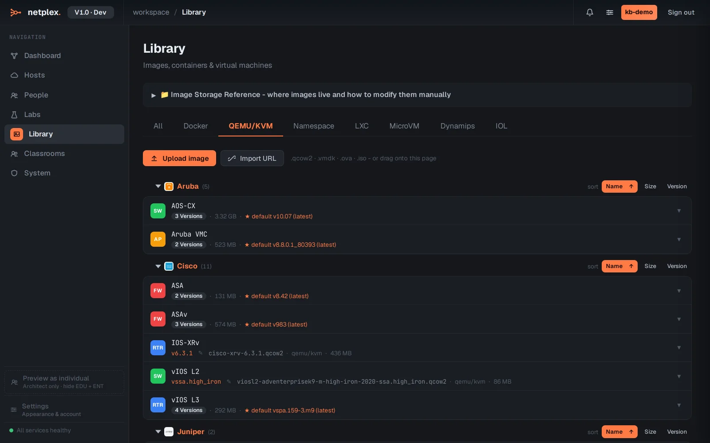Viewport: 710px width, 443px height.
Task: Click the AP badge for Aruba VMC
Action: click(158, 239)
